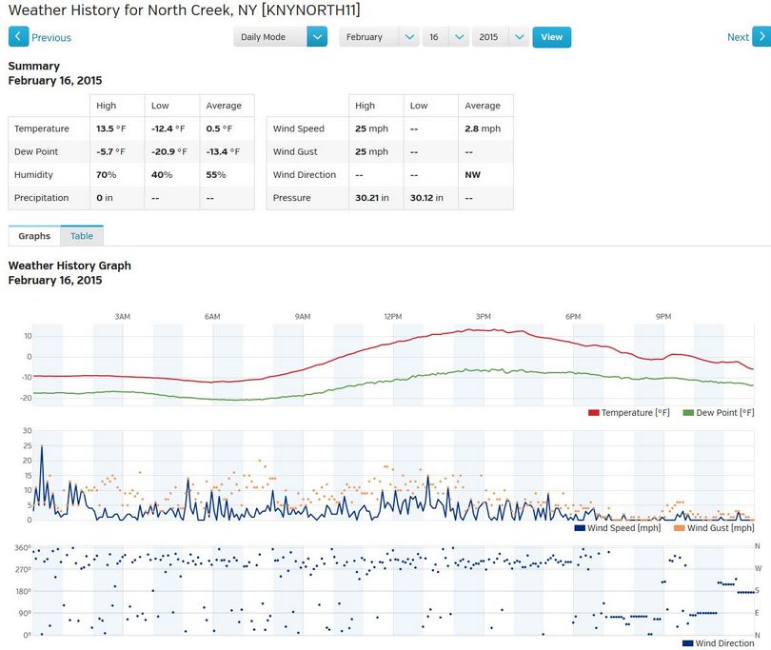Click the Next arrow icon
The height and width of the screenshot is (650, 771).
(x=761, y=37)
